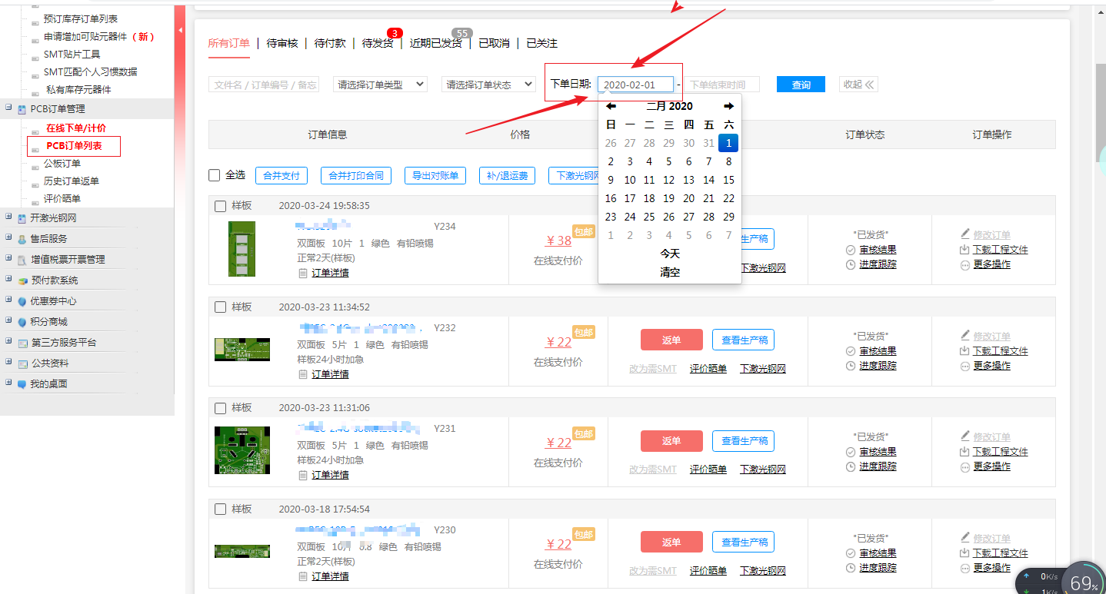Click 订单详情 document icon on Y230 order

tap(303, 576)
